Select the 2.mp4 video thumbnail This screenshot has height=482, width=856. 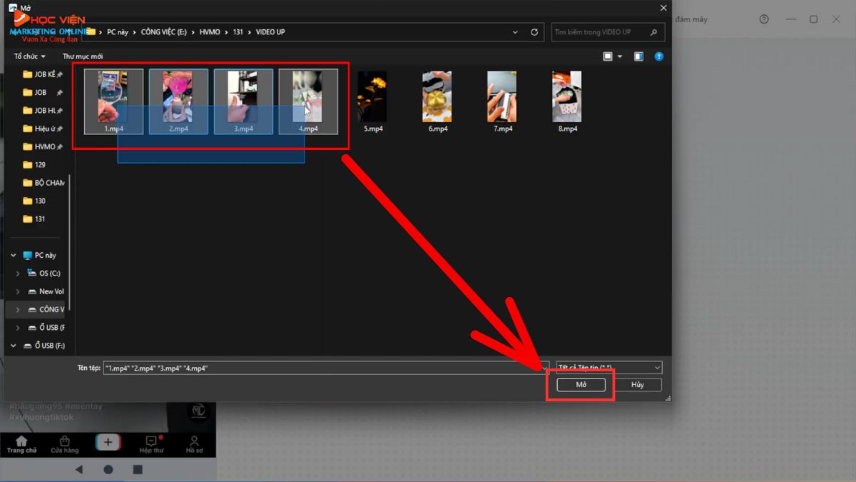click(x=178, y=101)
